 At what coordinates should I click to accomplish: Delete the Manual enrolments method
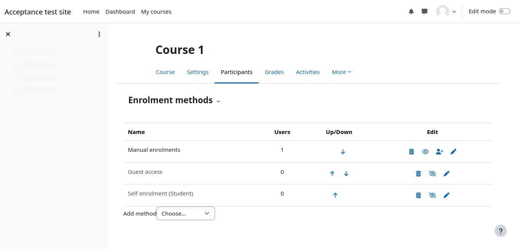[411, 152]
